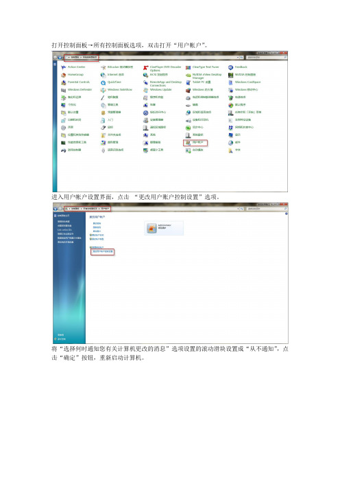This screenshot has height=482, width=340.
Task: Open BitLocker drive encryption item
Action: tap(117, 67)
